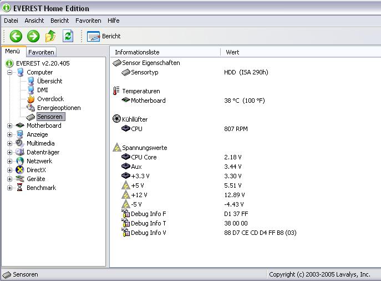
Task: Click the Computer node icon in tree
Action: point(21,72)
